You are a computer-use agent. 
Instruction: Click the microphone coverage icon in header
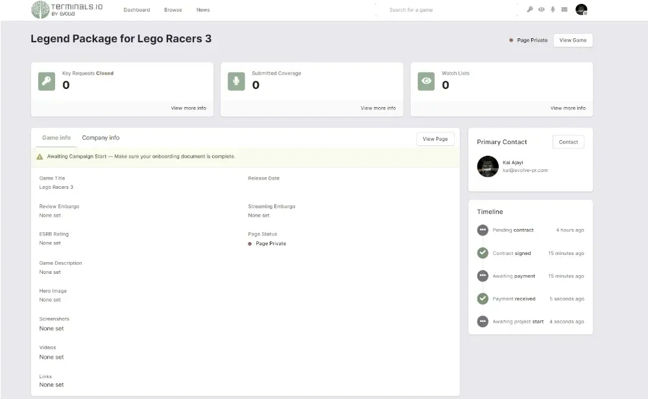coord(553,10)
